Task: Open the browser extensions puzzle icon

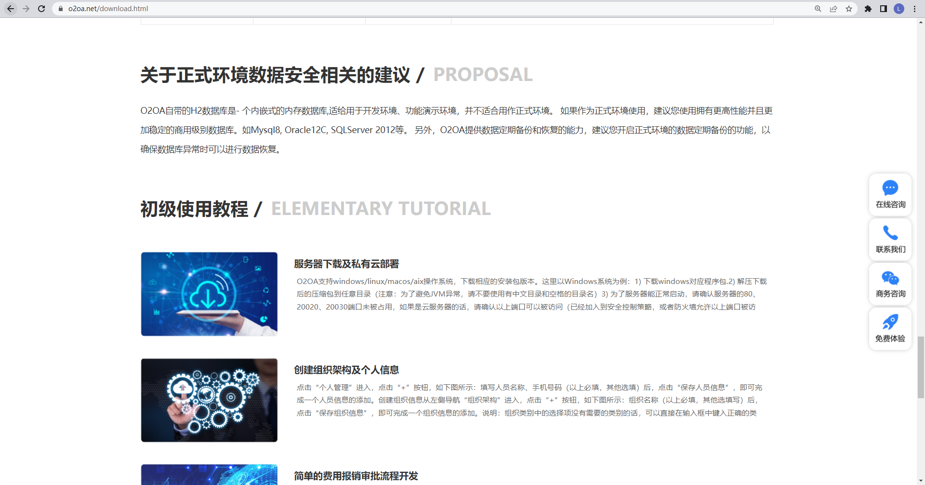Action: point(868,9)
